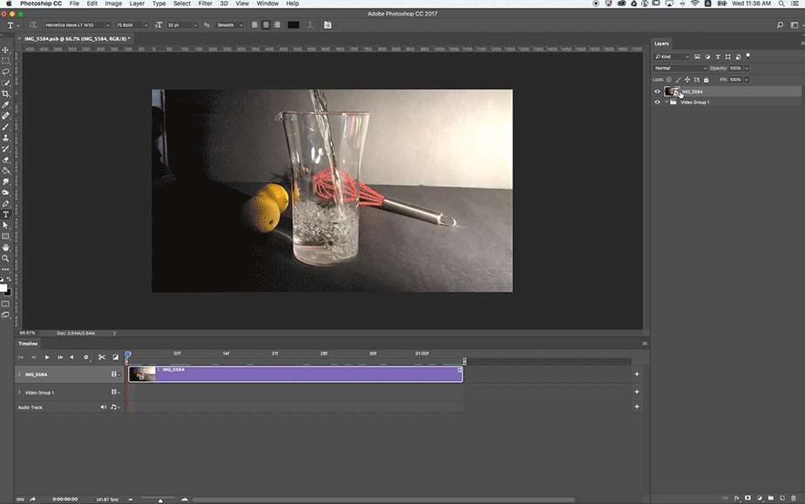This screenshot has width=805, height=504.
Task: Select the Rectangular Marquee tool
Action: tap(5, 61)
